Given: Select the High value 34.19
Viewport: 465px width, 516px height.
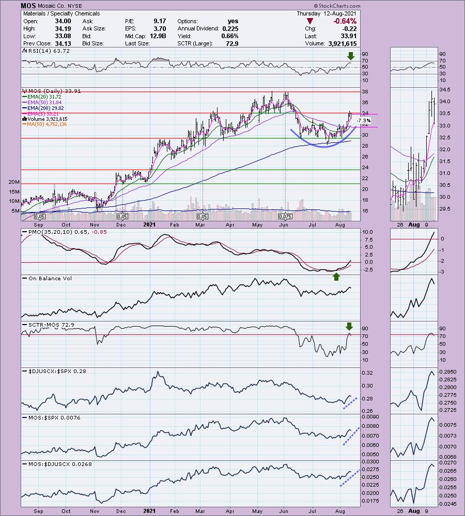Looking at the screenshot, I should coord(63,28).
